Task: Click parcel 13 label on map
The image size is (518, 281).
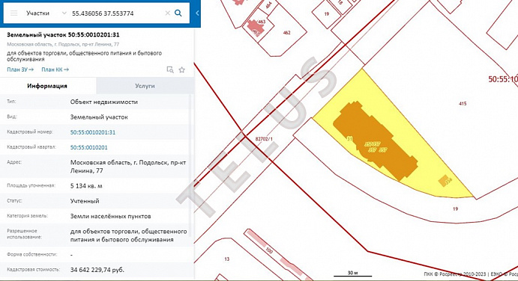Action: (x=226, y=259)
